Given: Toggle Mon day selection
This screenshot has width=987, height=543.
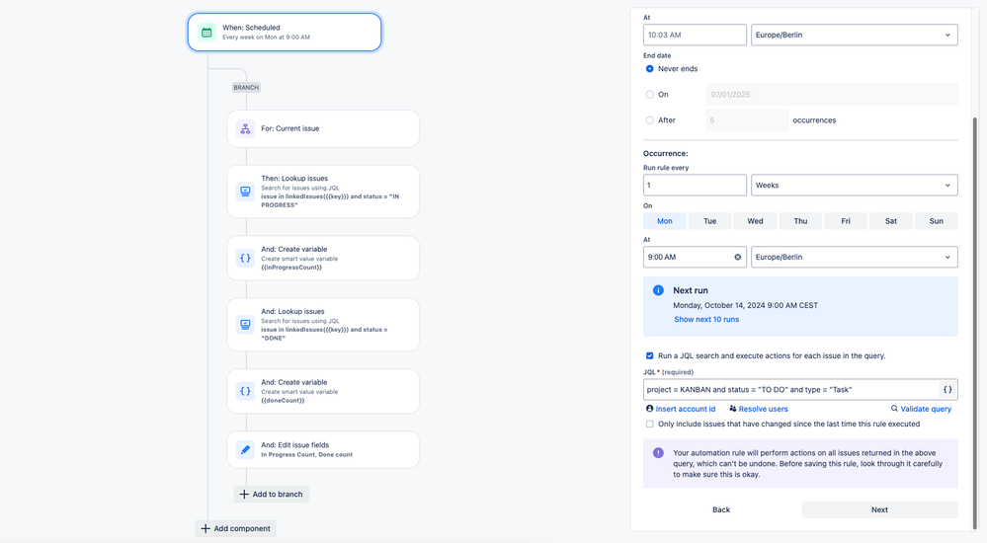Looking at the screenshot, I should 665,221.
